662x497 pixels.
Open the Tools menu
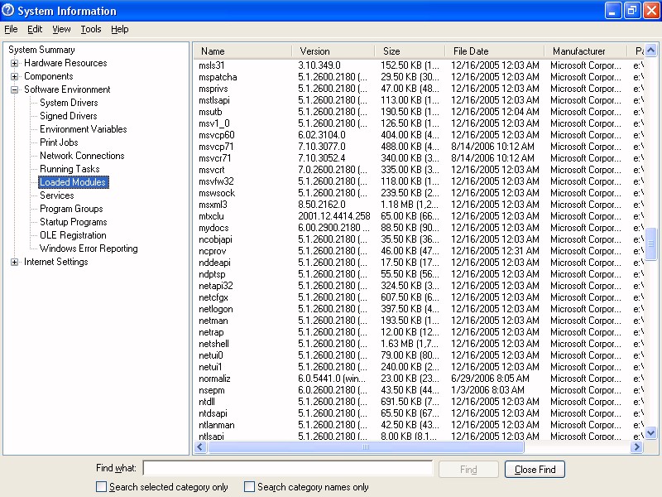click(90, 29)
